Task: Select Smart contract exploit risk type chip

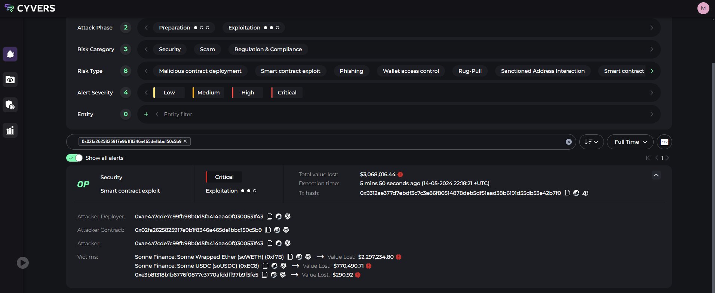Action: click(x=291, y=71)
